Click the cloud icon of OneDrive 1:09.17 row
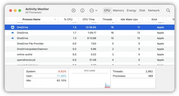 pyautogui.click(x=13, y=33)
